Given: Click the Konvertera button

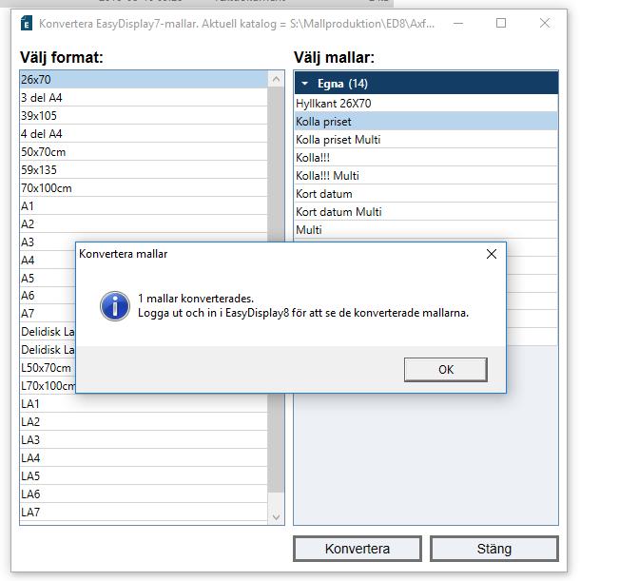Looking at the screenshot, I should point(358,549).
